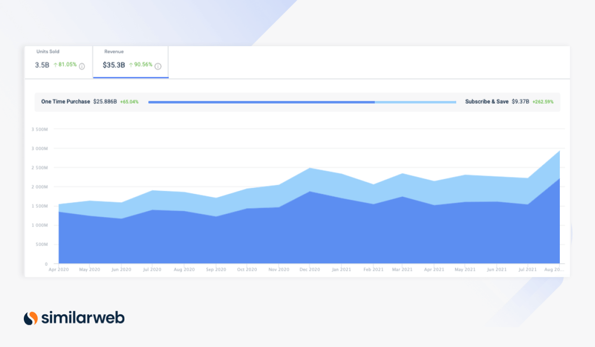Click the similarweb wordmark text

(x=83, y=318)
